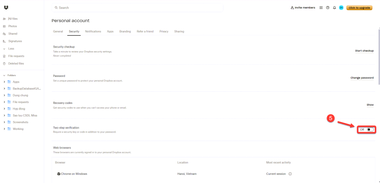The image size is (380, 183).
Task: Show the recovery codes
Action: (x=370, y=105)
